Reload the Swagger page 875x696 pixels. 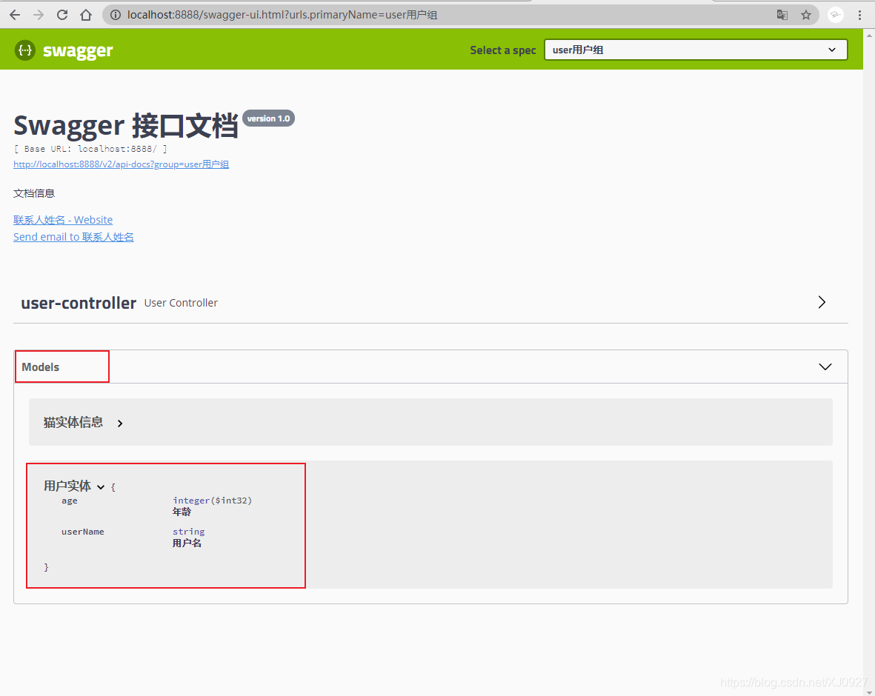click(62, 15)
